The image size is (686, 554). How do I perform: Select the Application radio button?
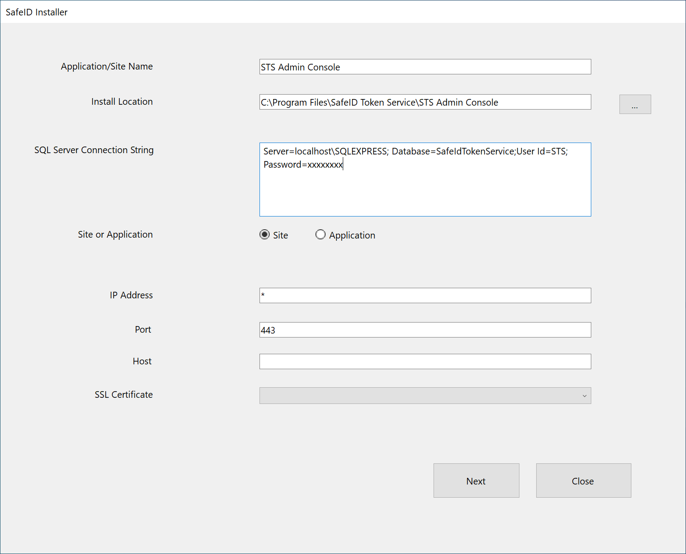click(x=321, y=235)
